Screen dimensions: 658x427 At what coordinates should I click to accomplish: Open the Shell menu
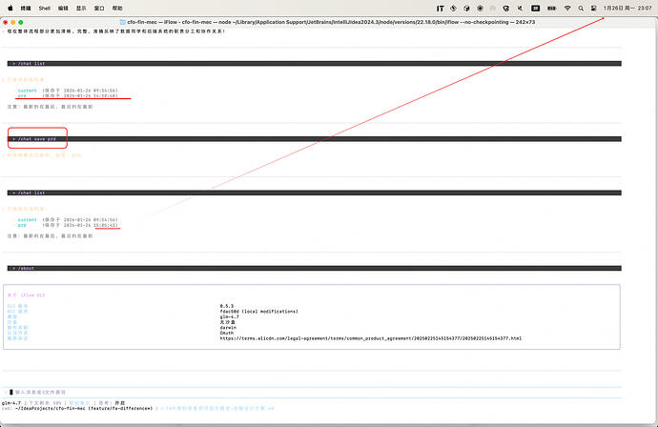coord(46,8)
